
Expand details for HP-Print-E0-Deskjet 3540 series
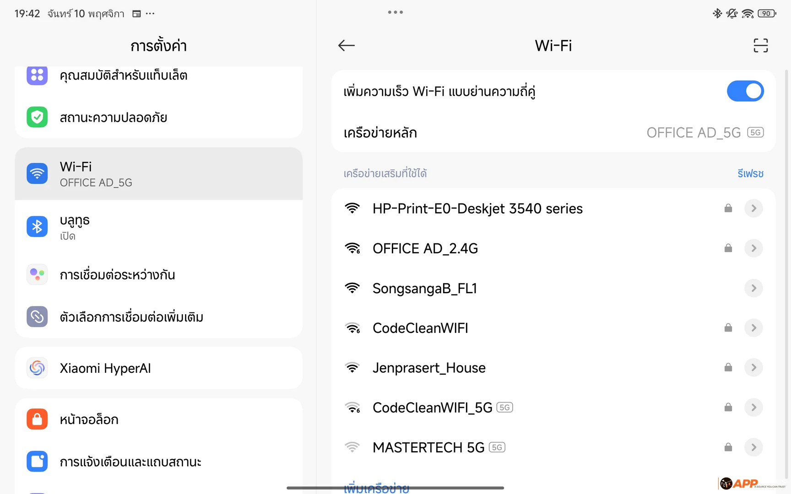[x=753, y=209]
